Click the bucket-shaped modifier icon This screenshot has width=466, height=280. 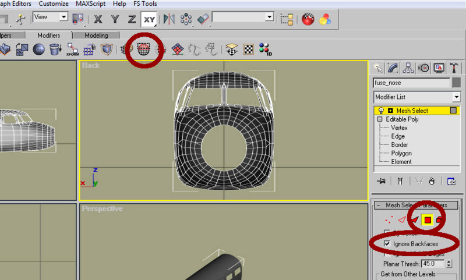point(55,49)
